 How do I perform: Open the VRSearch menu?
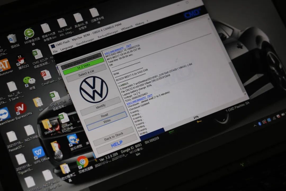[127, 28]
